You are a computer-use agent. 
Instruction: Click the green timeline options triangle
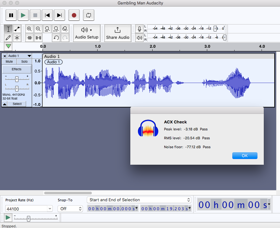tap(8, 46)
